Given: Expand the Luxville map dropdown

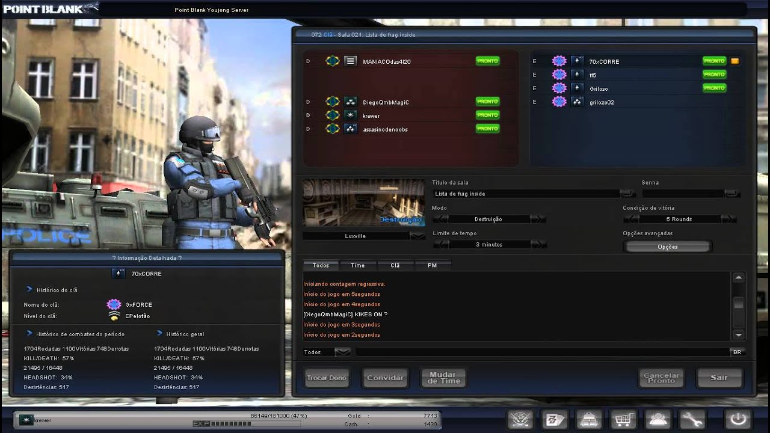Looking at the screenshot, I should pos(417,236).
